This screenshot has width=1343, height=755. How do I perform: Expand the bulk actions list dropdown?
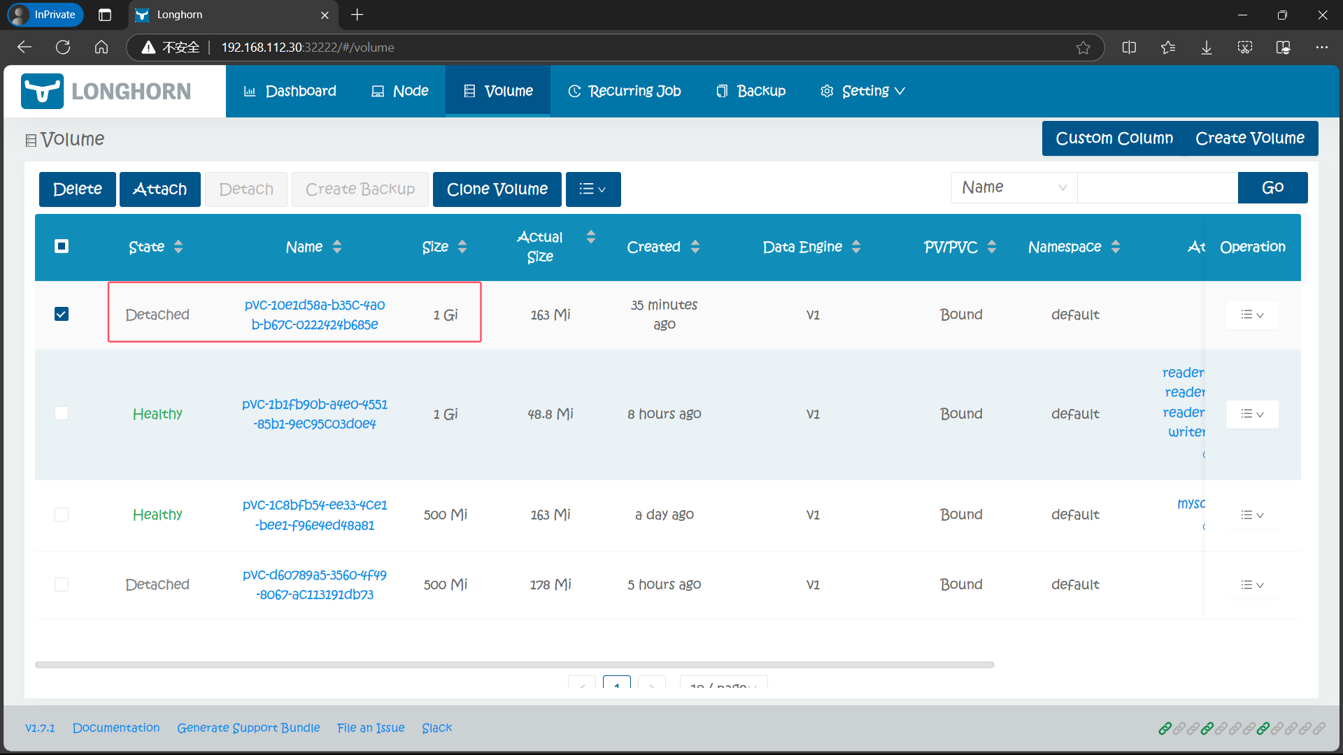click(x=593, y=189)
